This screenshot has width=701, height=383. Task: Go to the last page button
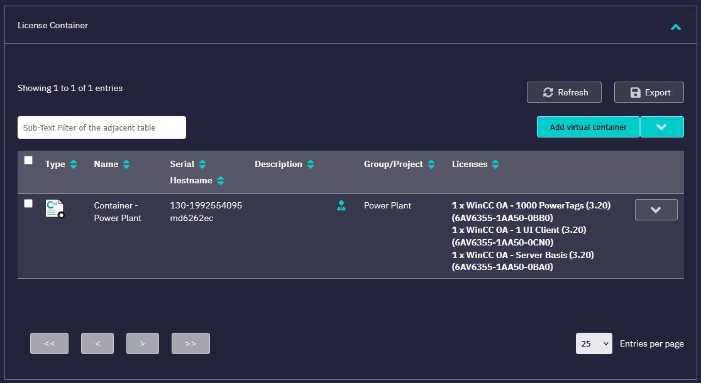(190, 343)
